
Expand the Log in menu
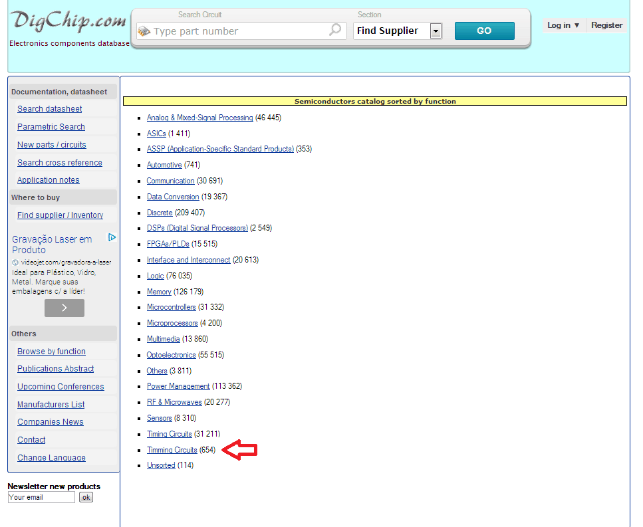coord(563,25)
